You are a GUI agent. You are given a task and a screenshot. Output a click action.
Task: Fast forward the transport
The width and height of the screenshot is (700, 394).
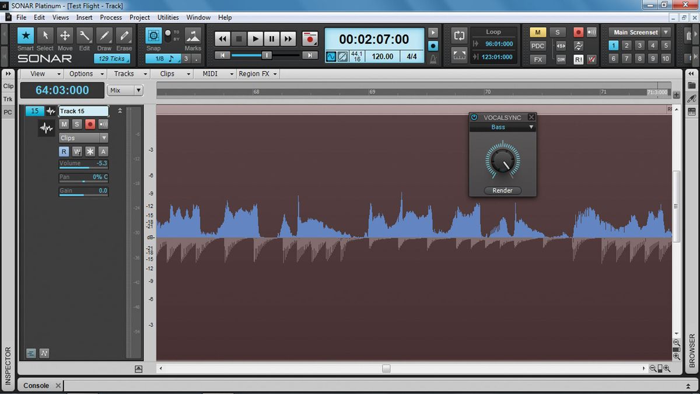point(288,39)
